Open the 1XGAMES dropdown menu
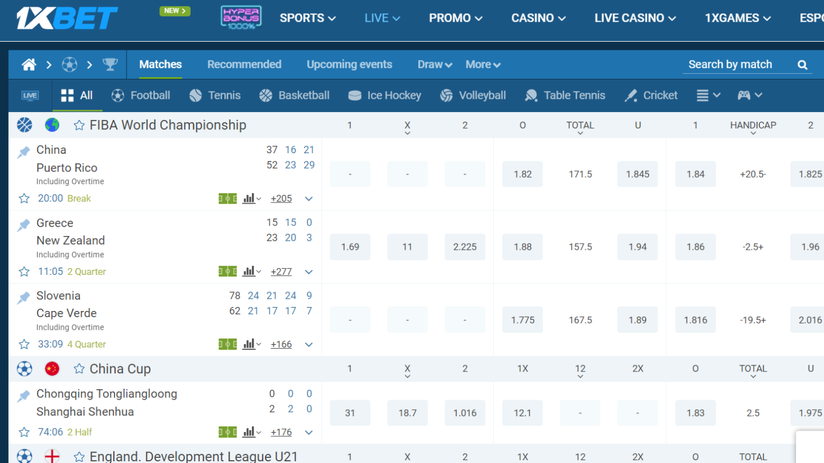 [738, 18]
